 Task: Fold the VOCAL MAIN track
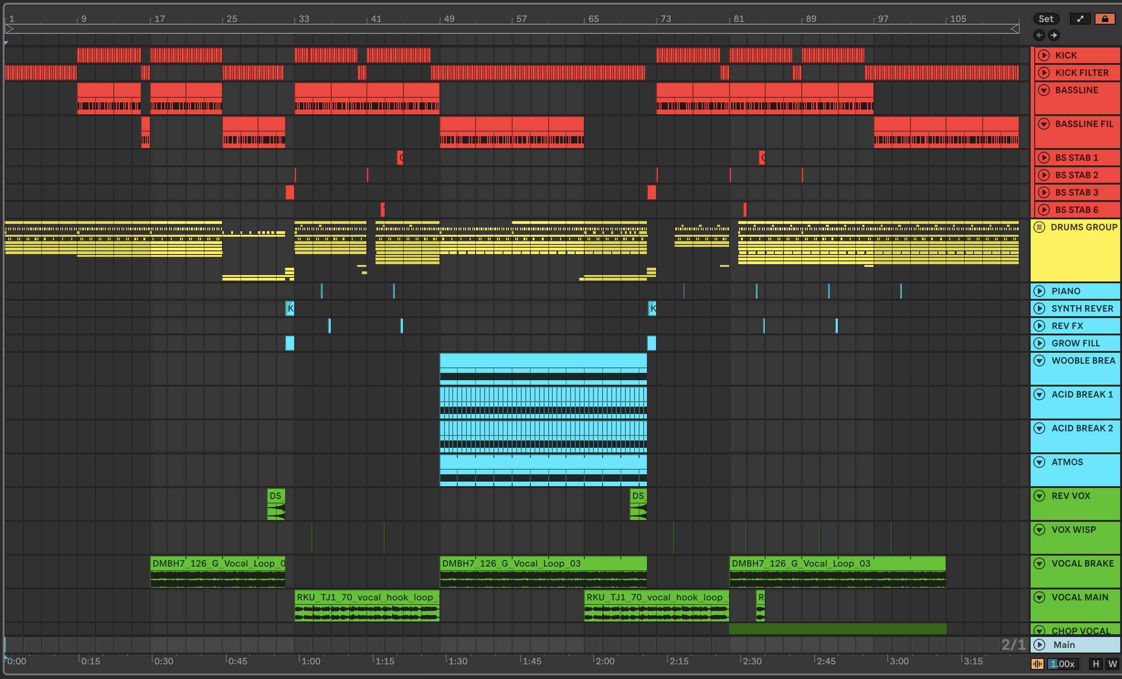coord(1039,597)
